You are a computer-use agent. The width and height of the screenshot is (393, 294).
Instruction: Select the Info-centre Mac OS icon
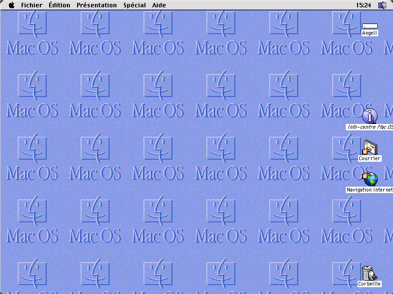[370, 116]
